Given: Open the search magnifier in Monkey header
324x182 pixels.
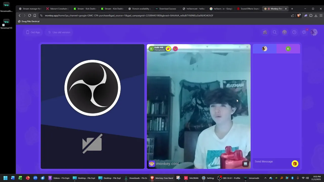Looking at the screenshot, I should [275, 32].
